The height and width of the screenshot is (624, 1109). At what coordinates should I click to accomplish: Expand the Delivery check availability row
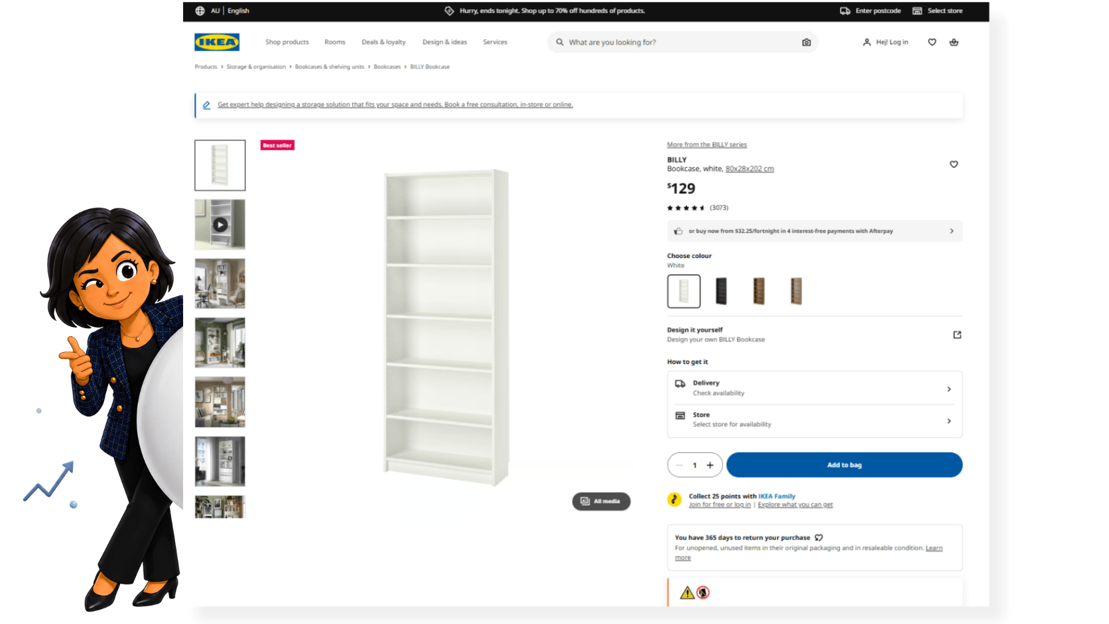tap(815, 388)
